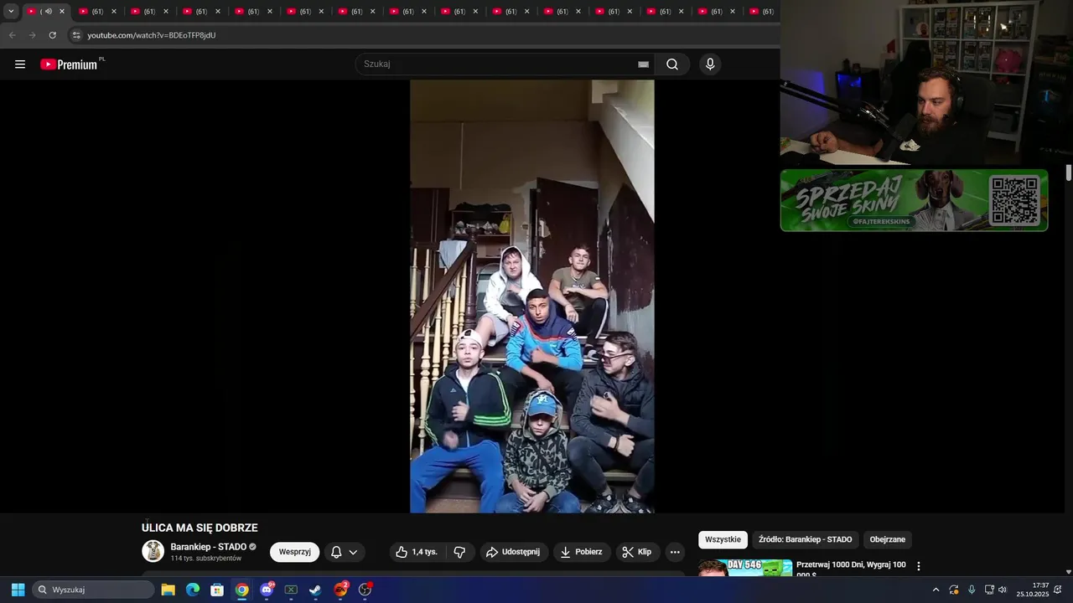Viewport: 1073px width, 603px height.
Task: Start voice search with microphone
Action: point(710,64)
